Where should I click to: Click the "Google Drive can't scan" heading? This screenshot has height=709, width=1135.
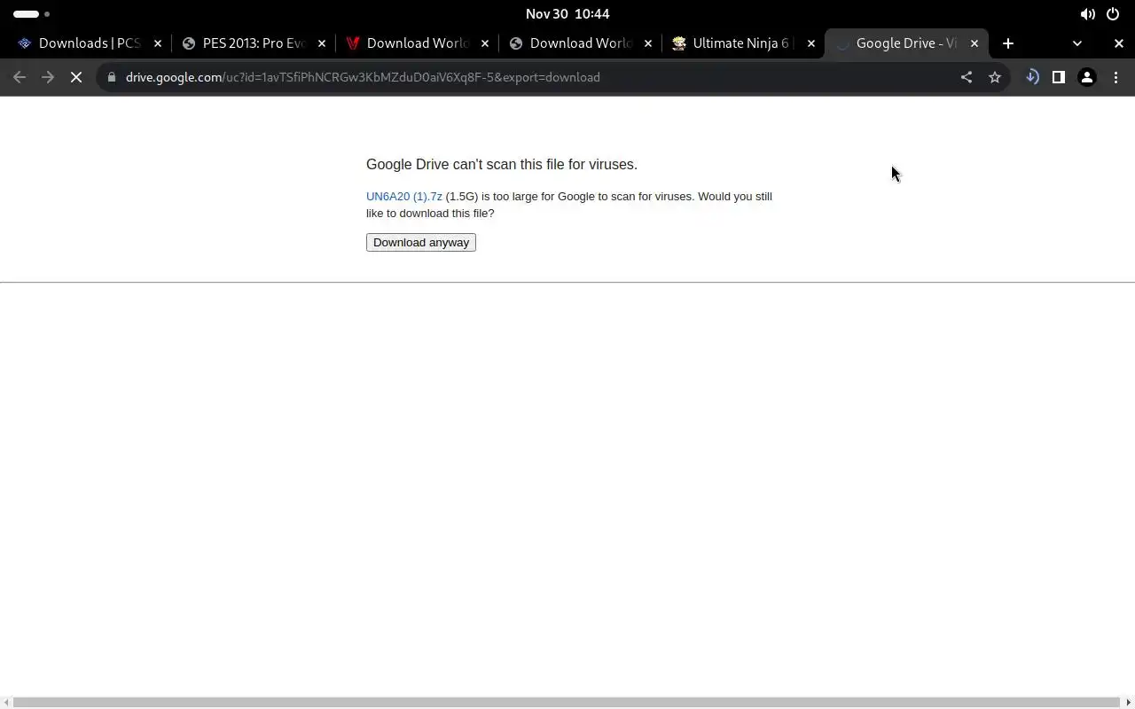point(502,164)
